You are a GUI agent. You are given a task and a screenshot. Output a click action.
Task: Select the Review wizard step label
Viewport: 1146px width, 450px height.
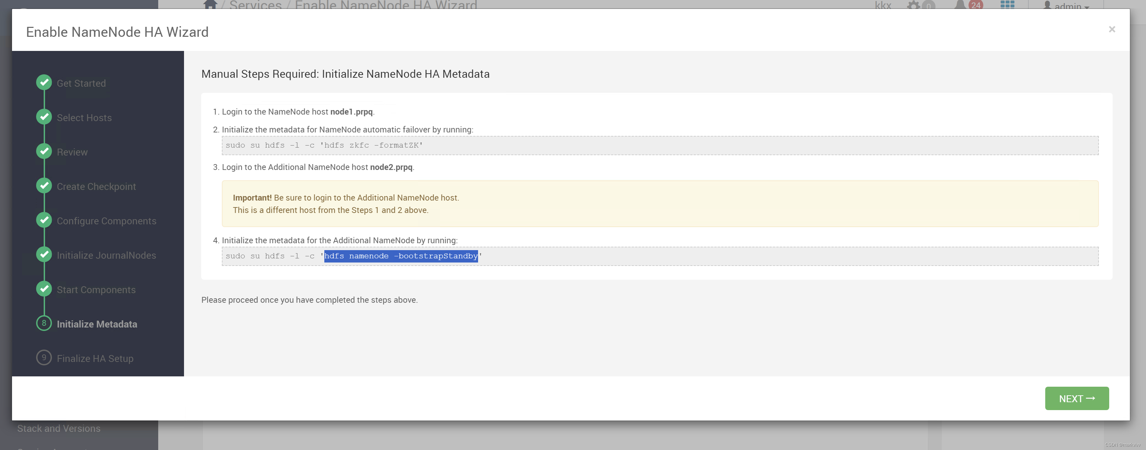(72, 152)
